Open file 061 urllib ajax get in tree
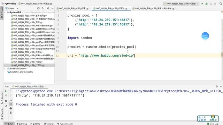223x125 pixels. [x=33, y=42]
